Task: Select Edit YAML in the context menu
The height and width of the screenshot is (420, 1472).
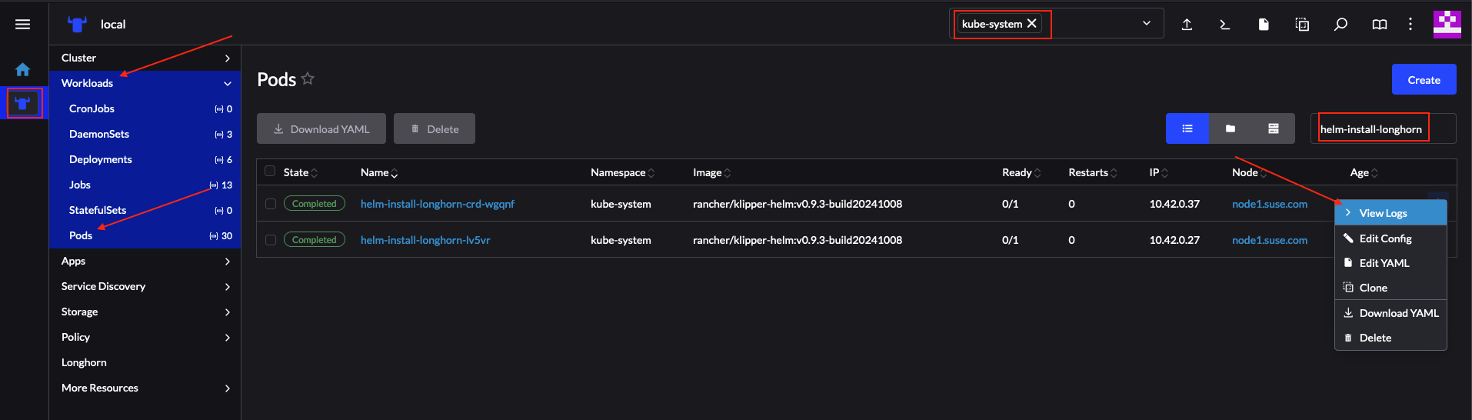Action: tap(1384, 263)
